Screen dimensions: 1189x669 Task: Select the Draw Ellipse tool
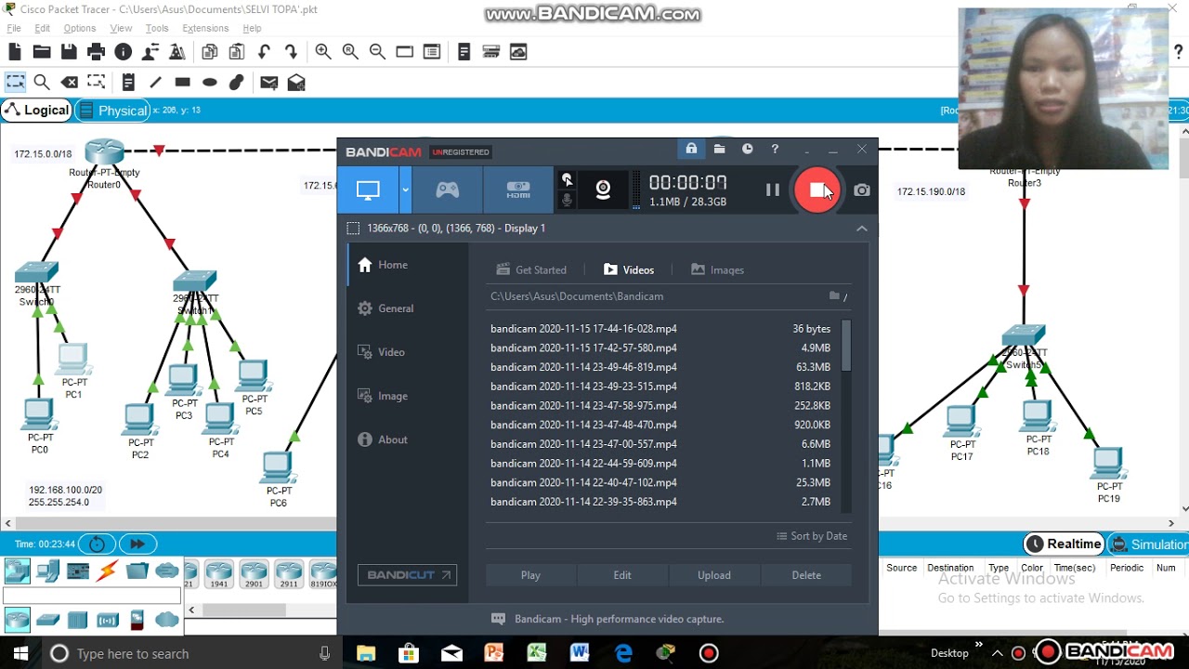pyautogui.click(x=210, y=83)
